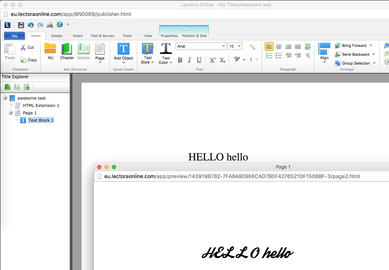Click add section icon in Title Explorer
389x270 pixels.
[17, 87]
